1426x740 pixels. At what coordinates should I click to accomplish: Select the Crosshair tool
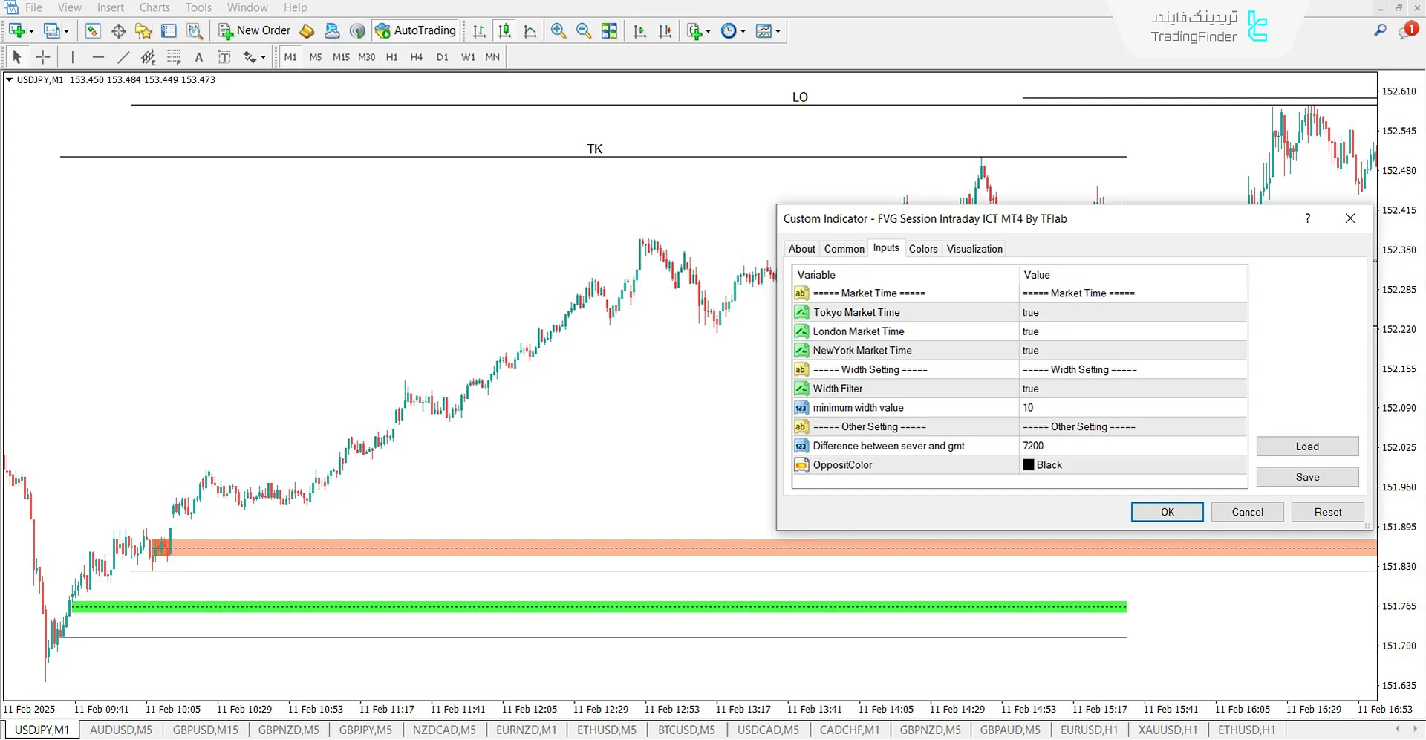point(42,56)
